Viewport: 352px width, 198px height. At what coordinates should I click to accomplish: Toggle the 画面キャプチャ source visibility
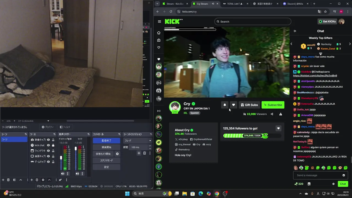[x=48, y=156]
